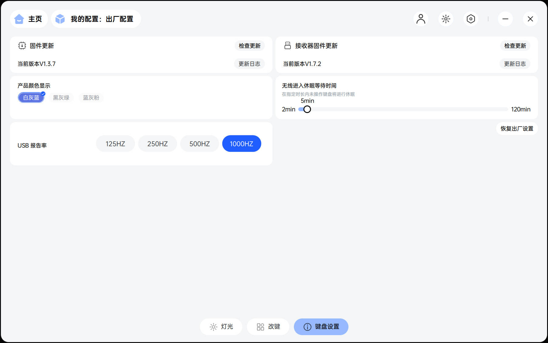Switch to the 改键 key remap tab
The width and height of the screenshot is (548, 343).
coord(268,327)
